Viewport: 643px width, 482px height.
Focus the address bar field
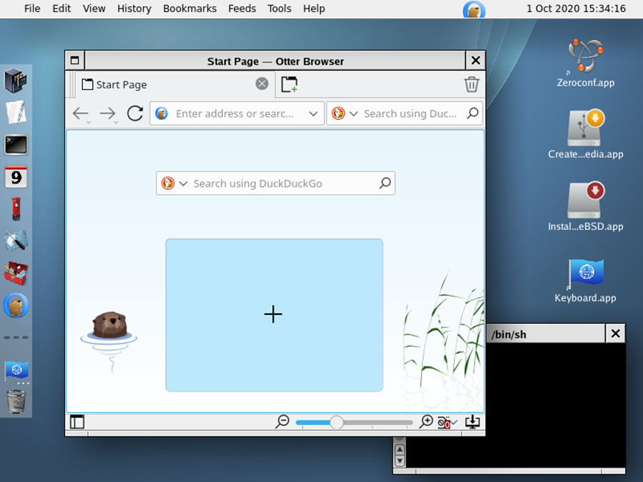[236, 114]
